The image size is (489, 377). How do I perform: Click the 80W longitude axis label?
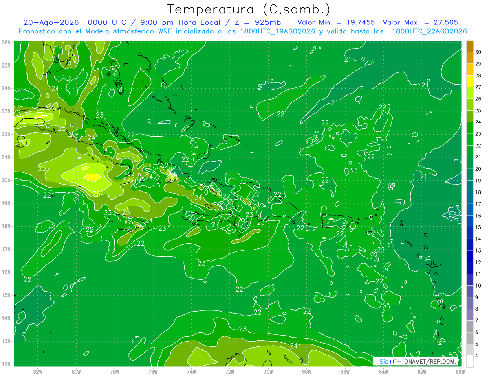[x=76, y=371]
